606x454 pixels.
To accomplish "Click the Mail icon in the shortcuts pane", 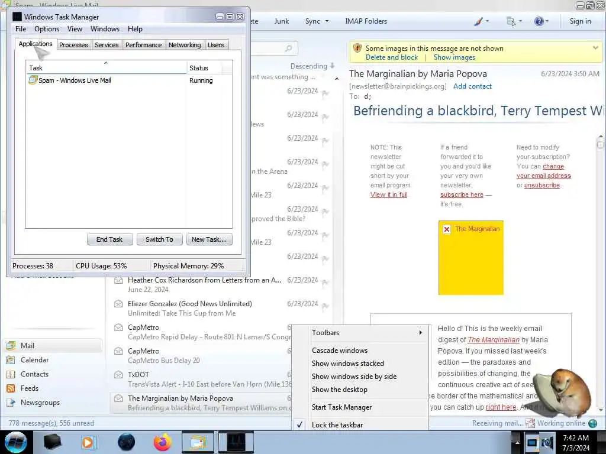I will tap(11, 345).
